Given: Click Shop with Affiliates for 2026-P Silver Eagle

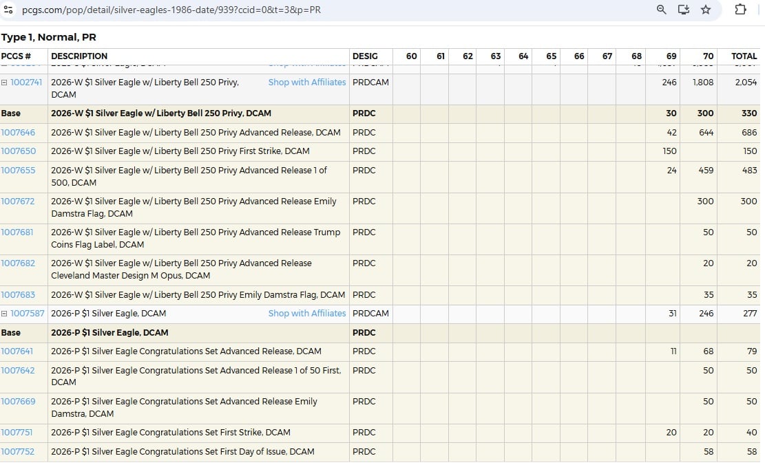Looking at the screenshot, I should click(x=307, y=314).
